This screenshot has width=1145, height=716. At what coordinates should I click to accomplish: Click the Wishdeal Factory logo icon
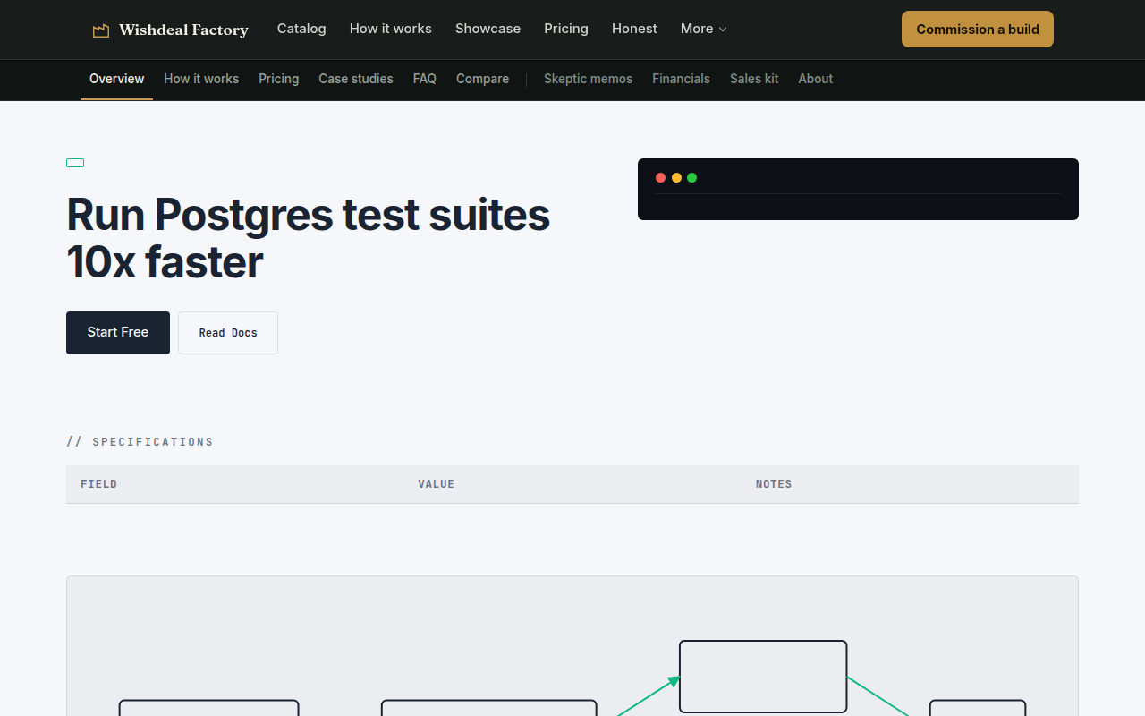(x=101, y=30)
